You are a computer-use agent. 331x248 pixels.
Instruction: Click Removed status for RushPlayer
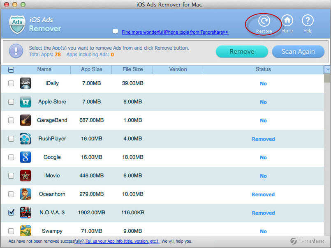263,139
